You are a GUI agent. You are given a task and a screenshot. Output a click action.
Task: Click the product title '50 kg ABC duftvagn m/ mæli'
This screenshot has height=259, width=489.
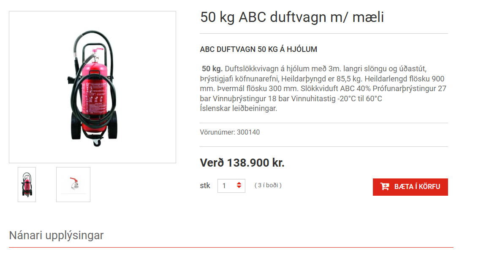292,17
